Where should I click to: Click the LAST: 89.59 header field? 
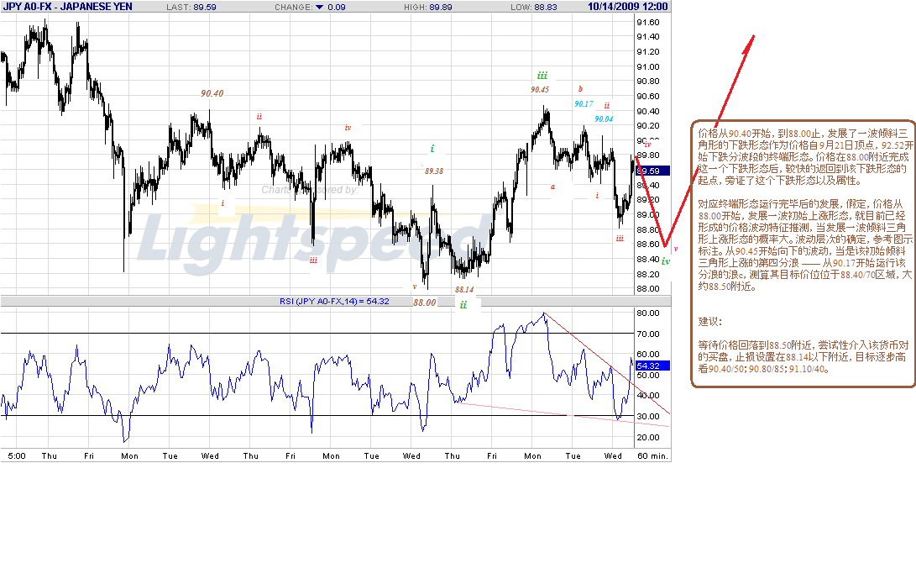click(191, 7)
